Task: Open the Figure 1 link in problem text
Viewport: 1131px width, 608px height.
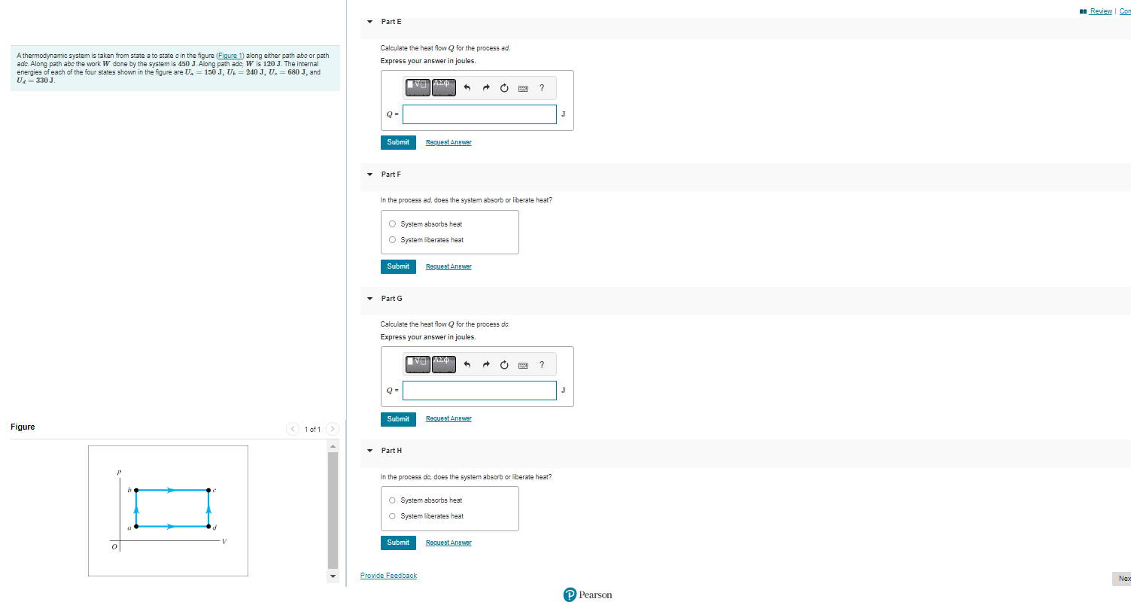Action: coord(230,56)
